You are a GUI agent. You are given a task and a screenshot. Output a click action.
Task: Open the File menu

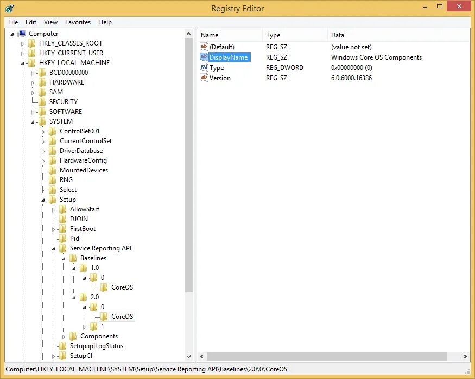pos(13,22)
